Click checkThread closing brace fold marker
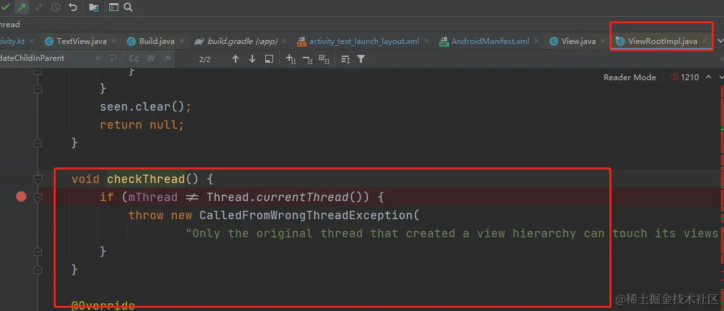 (38, 270)
